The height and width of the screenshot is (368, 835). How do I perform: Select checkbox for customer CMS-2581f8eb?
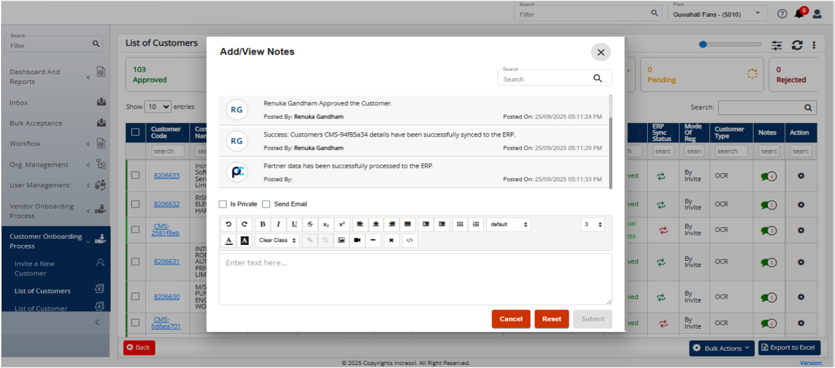[x=136, y=230]
